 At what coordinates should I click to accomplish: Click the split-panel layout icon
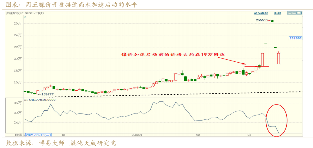coord(299,13)
